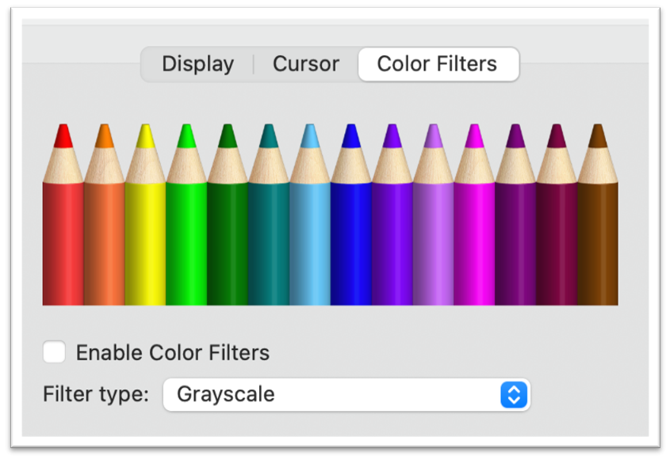Click the light blue pencil
This screenshot has height=460, width=670.
pos(311,238)
